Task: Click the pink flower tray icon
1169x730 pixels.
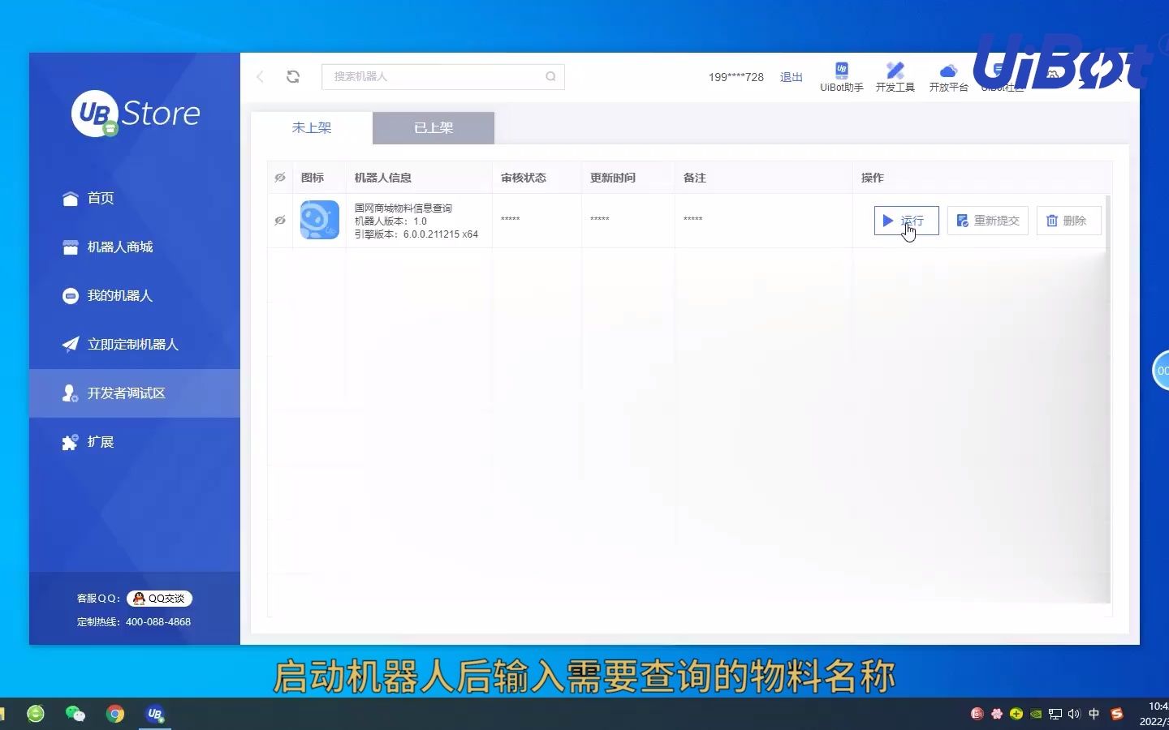Action: tap(997, 714)
